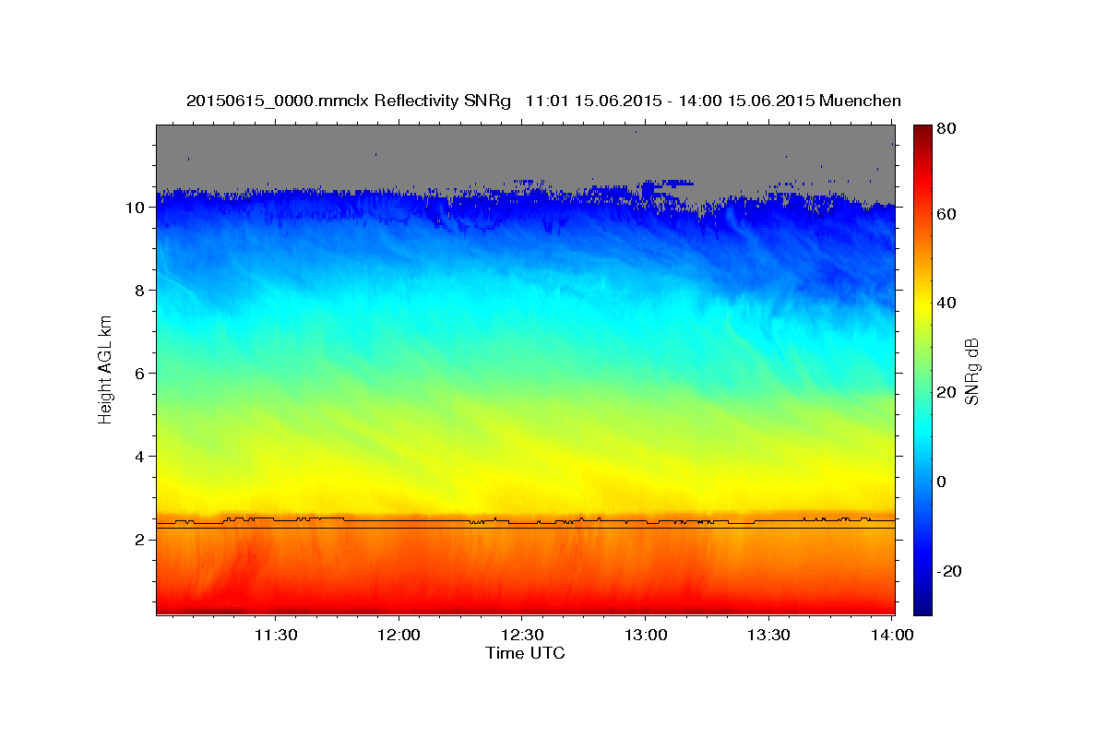Click the 13:30 time tick label
This screenshot has width=1107, height=738.
point(768,636)
